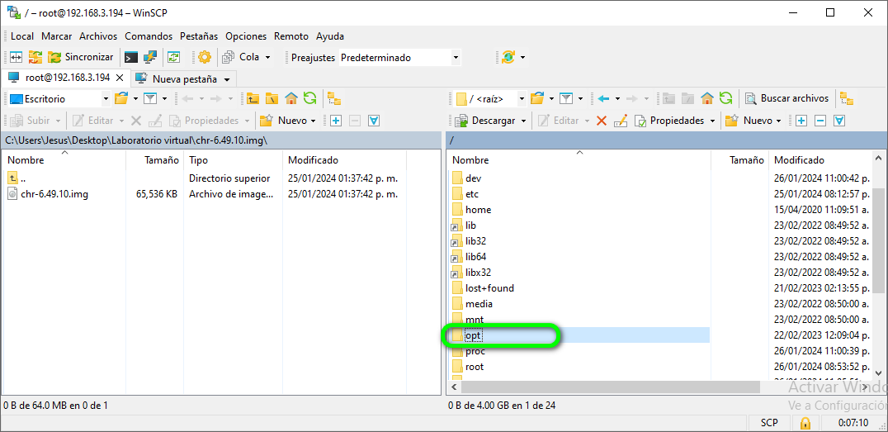Open the Local menu
Screen dimensions: 888x432
[22, 36]
